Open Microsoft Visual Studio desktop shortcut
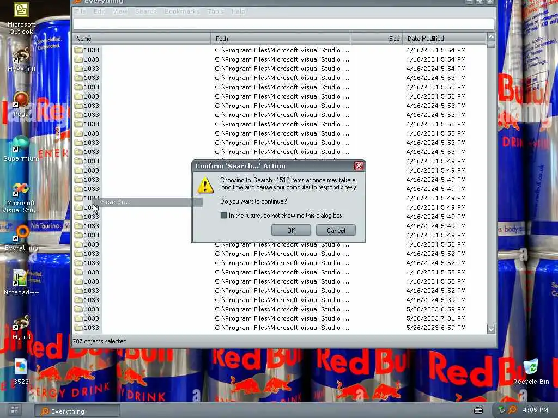 pyautogui.click(x=21, y=198)
